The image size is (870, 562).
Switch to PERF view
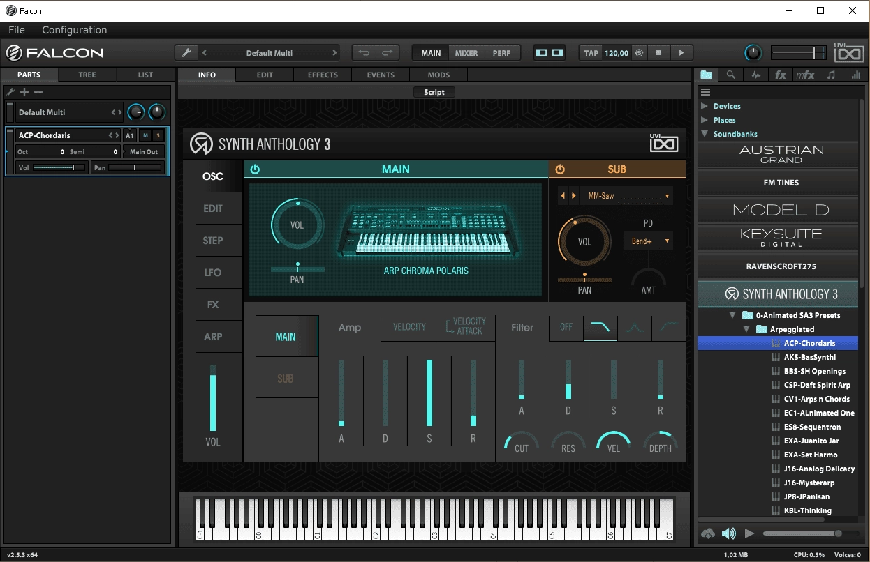pos(501,53)
